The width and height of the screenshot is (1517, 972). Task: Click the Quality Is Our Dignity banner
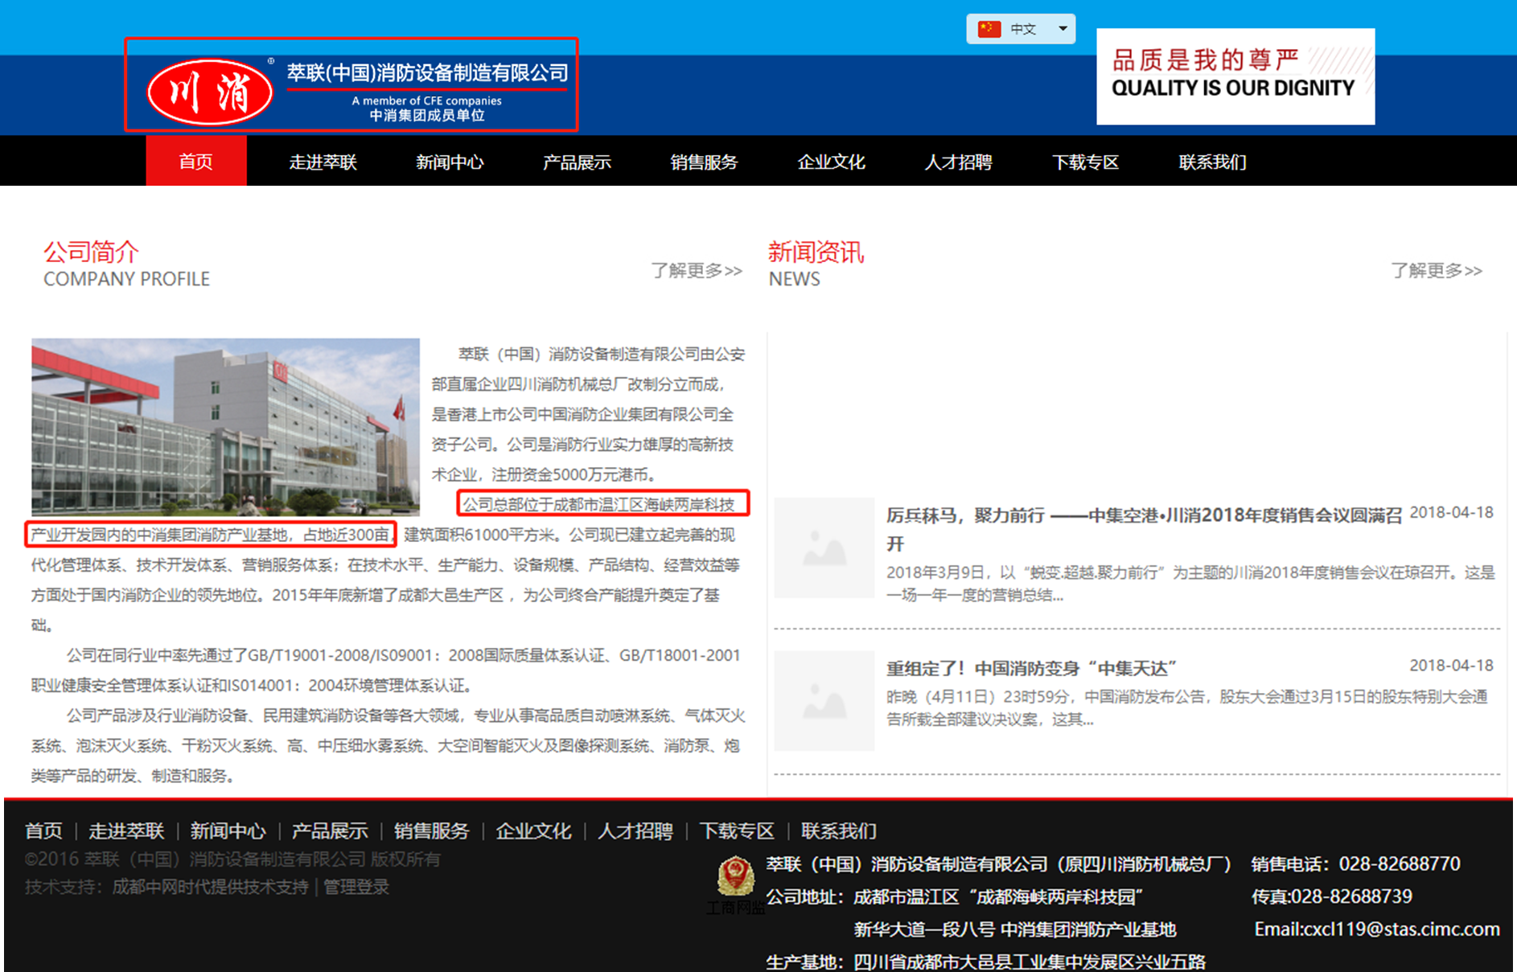1235,76
